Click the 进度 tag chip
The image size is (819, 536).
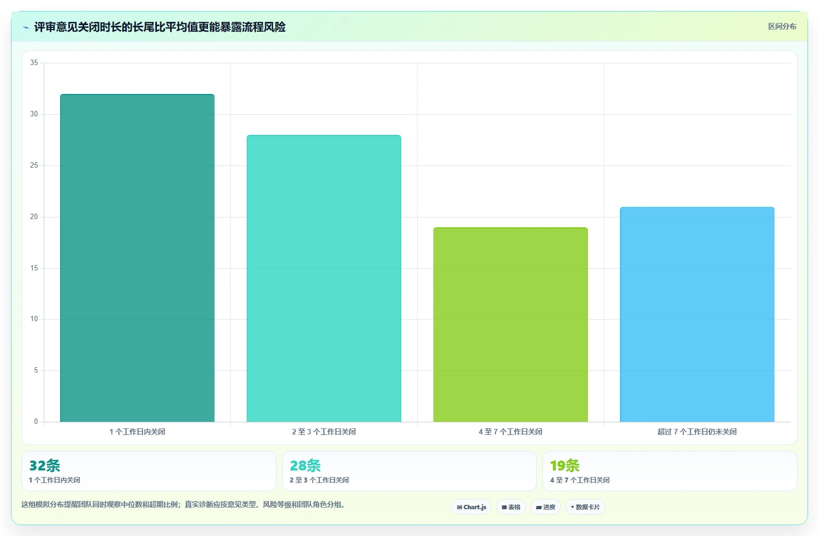coord(546,507)
